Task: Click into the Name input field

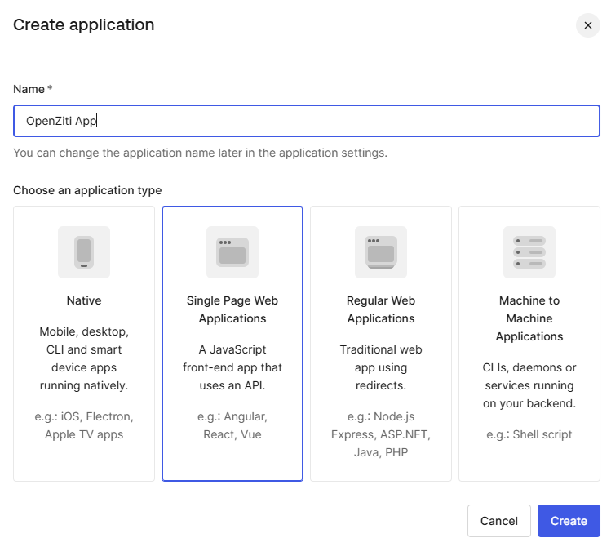Action: tap(306, 121)
